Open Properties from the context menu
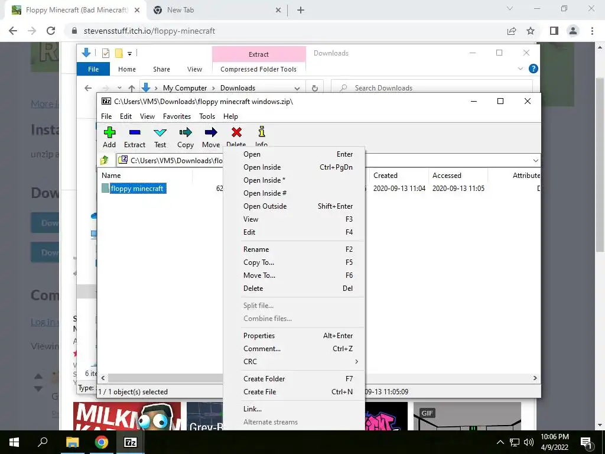 click(294, 336)
